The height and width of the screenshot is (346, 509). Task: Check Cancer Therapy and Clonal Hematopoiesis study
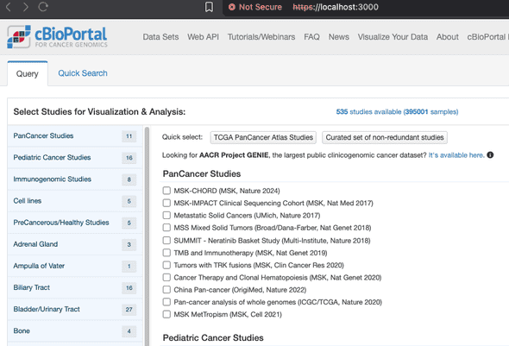pos(167,277)
